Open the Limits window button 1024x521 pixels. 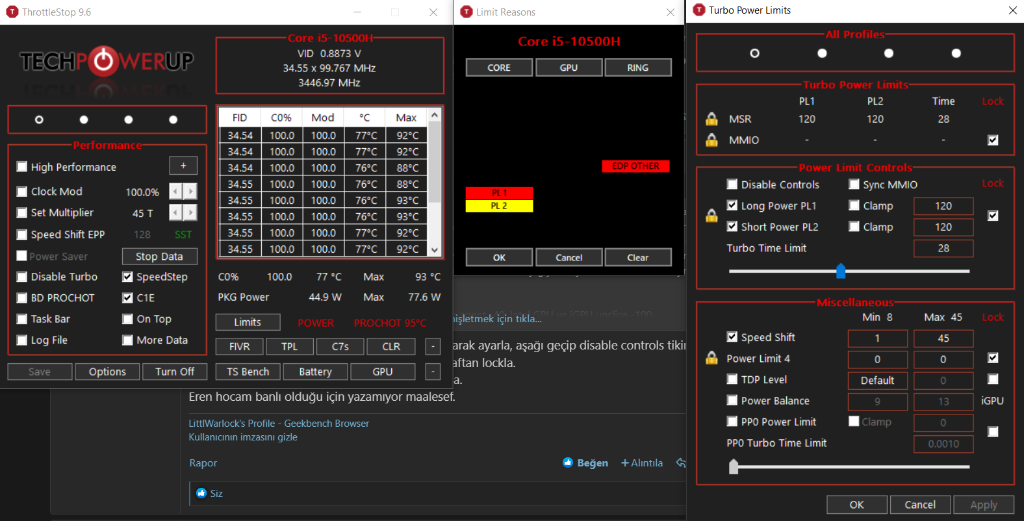[248, 322]
